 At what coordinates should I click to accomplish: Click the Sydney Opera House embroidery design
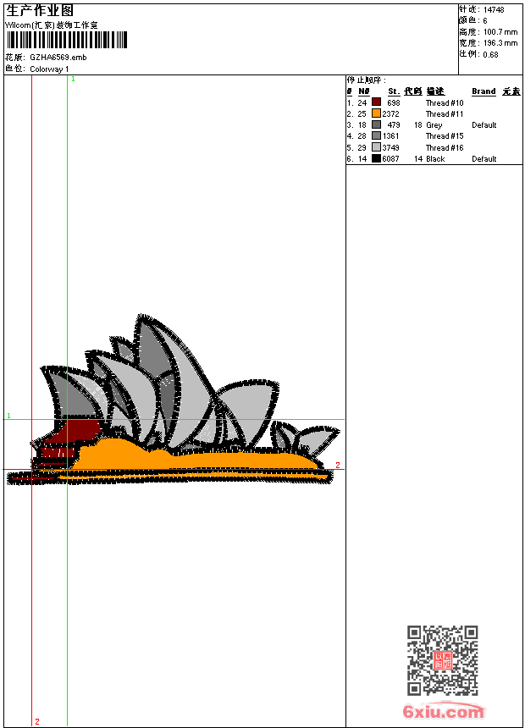click(174, 400)
